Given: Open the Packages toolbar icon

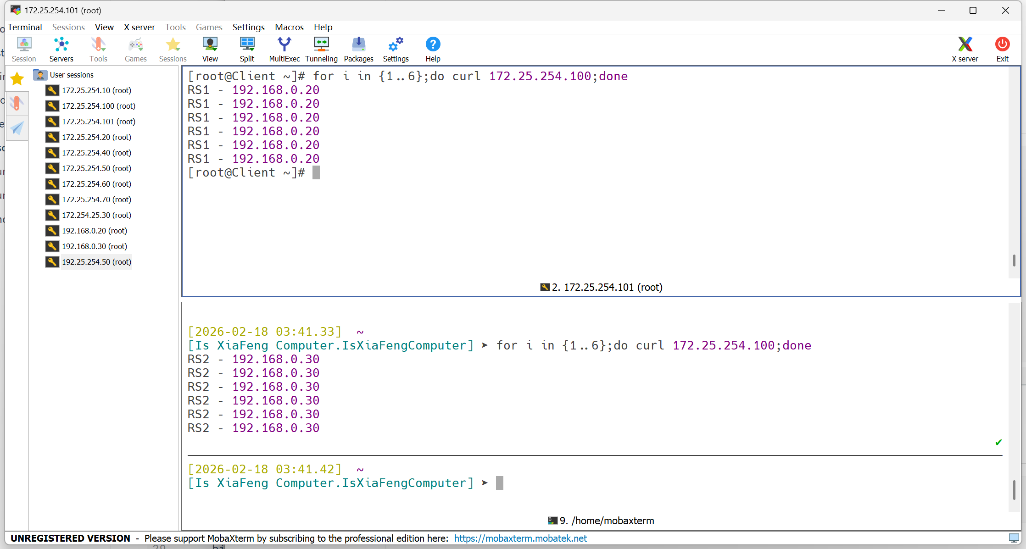Looking at the screenshot, I should pos(358,49).
